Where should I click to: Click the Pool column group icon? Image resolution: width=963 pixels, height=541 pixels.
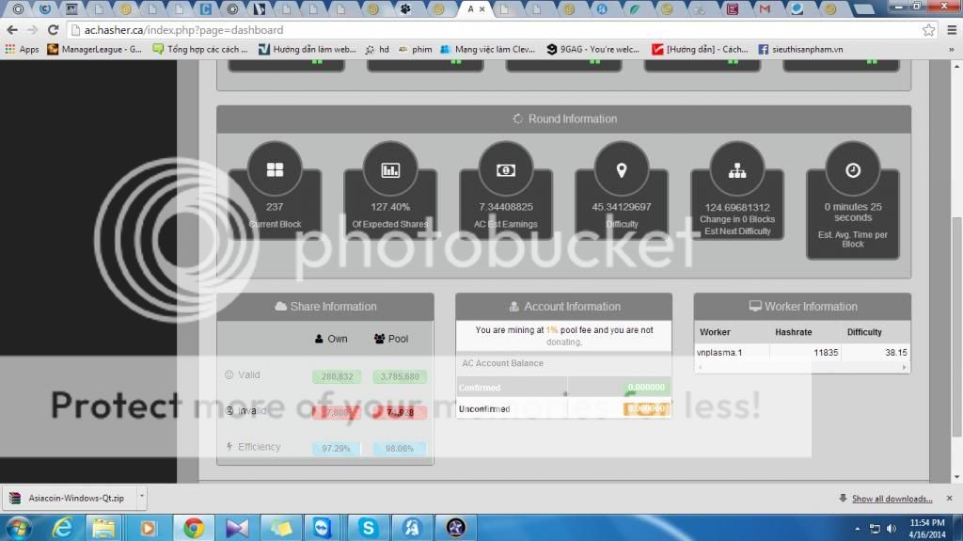[x=379, y=339]
